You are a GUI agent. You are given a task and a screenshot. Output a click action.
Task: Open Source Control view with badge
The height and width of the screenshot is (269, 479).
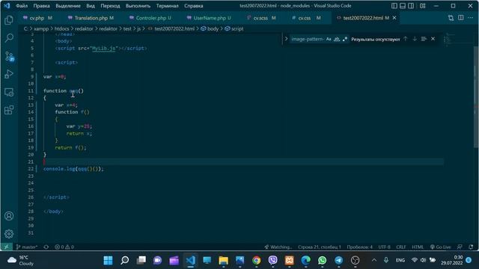[9, 56]
